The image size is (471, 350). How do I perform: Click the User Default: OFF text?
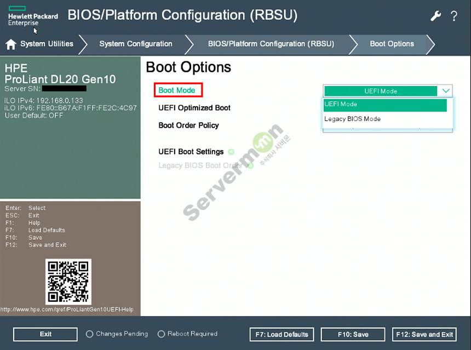coord(34,116)
